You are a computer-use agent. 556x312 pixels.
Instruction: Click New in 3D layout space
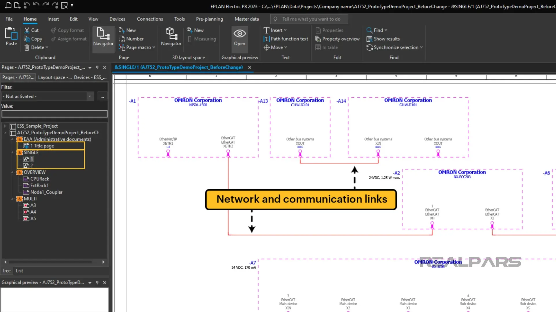(x=195, y=30)
